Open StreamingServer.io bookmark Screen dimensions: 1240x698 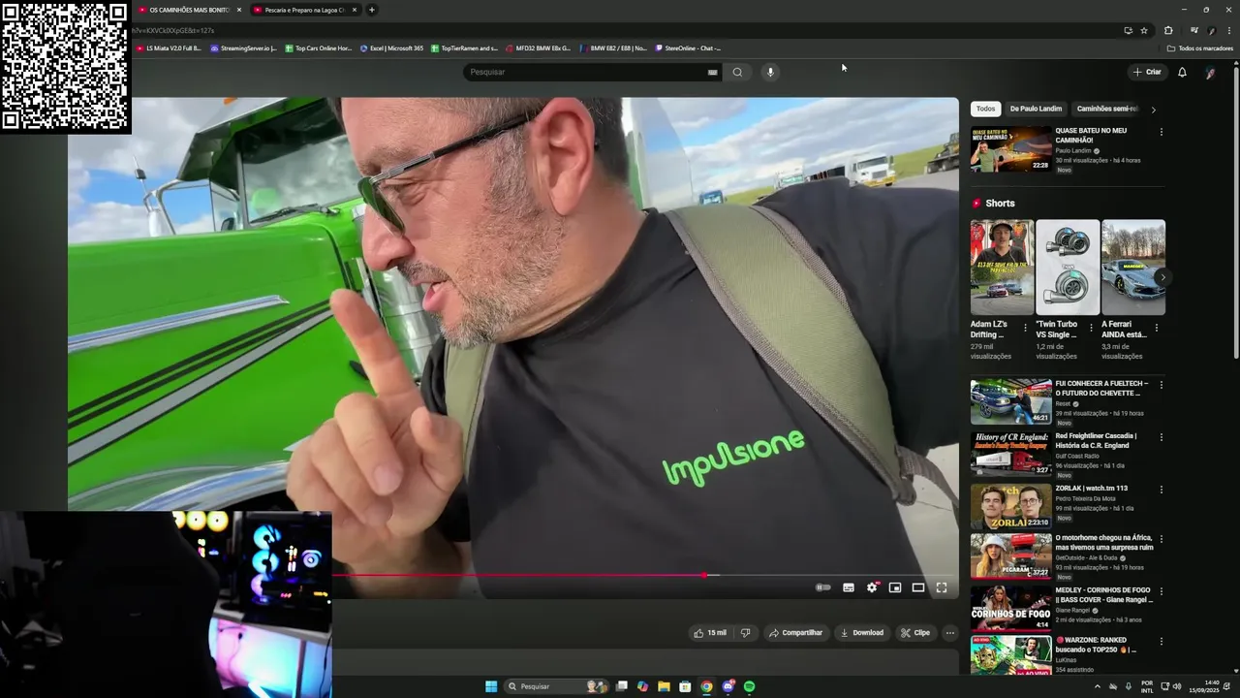pos(244,48)
